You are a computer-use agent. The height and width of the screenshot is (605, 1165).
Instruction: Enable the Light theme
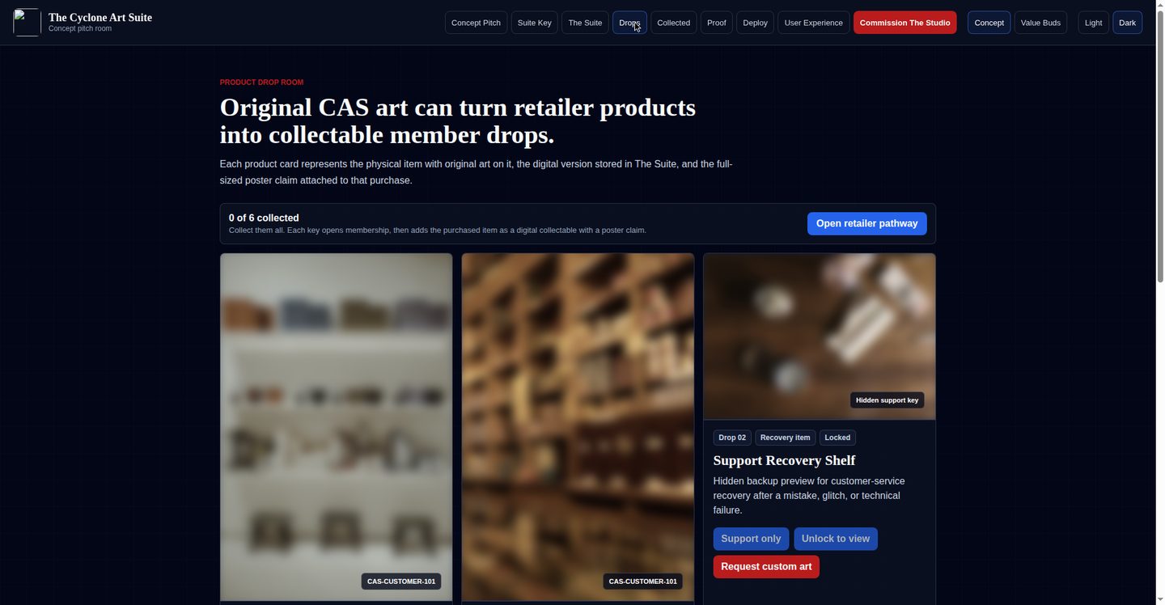pos(1093,23)
